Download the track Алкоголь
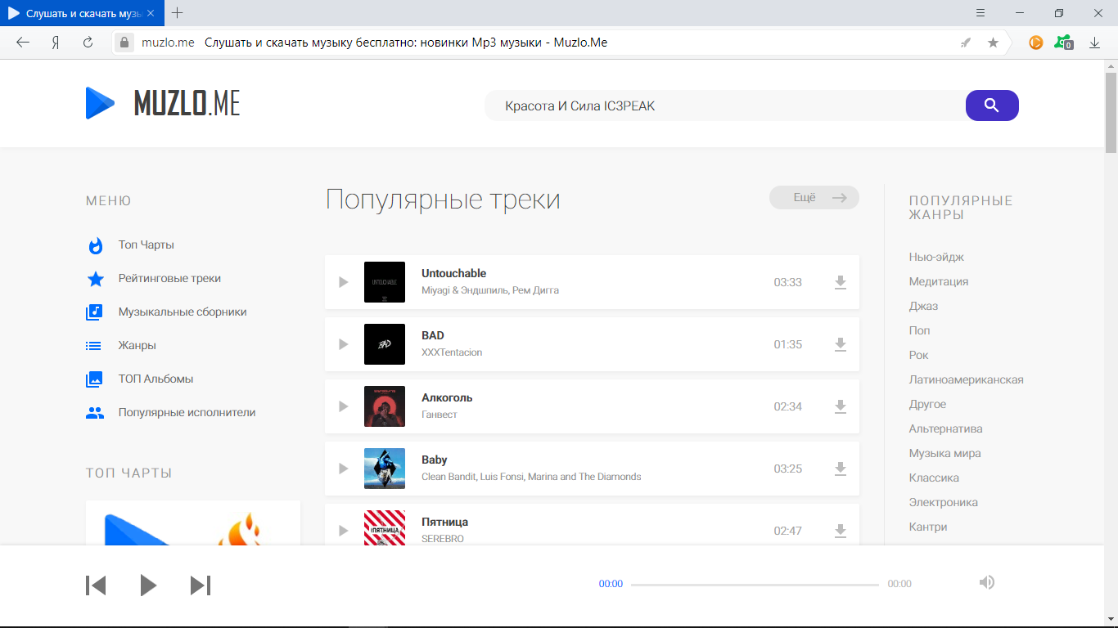 [840, 407]
